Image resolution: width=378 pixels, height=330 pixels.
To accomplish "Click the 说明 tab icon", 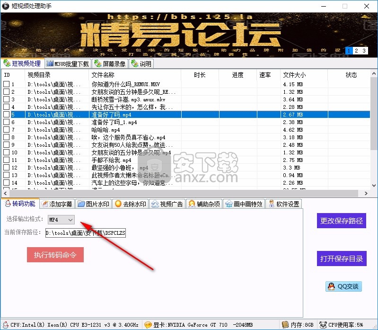I will point(134,64).
